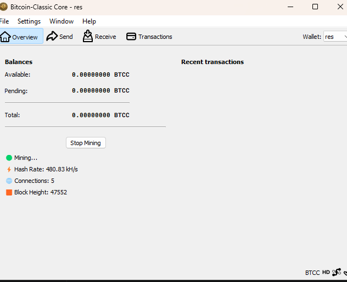Viewport: 347px width, 282px height.
Task: Click the Connections: 5 text
Action: 34,181
